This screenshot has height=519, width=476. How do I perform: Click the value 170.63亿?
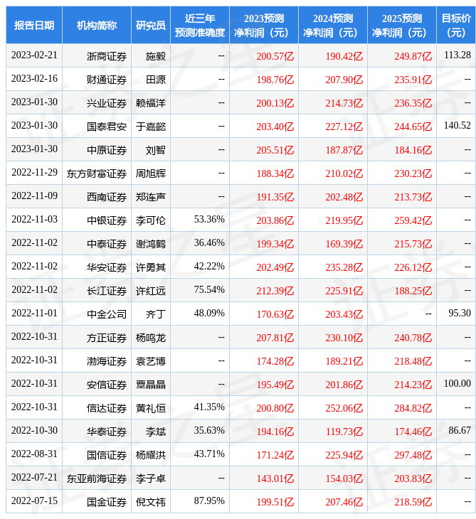point(275,315)
